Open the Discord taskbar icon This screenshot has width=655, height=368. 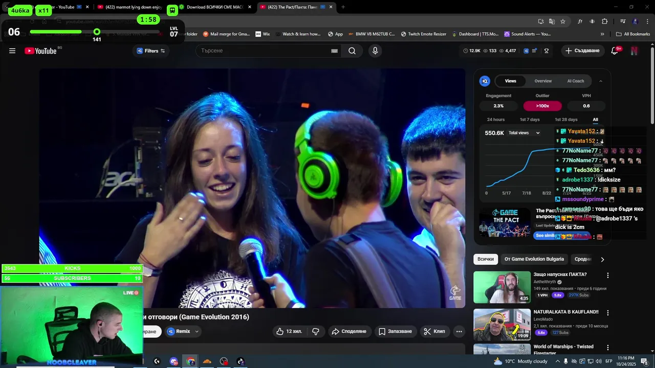(174, 361)
